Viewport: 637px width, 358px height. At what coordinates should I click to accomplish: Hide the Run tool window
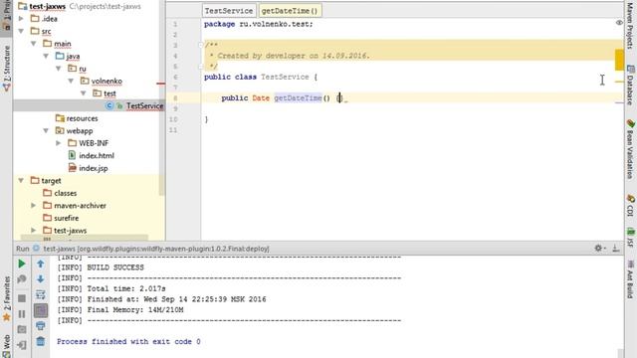click(x=616, y=248)
